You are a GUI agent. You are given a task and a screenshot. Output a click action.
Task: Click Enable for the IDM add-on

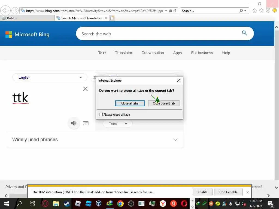pyautogui.click(x=202, y=192)
